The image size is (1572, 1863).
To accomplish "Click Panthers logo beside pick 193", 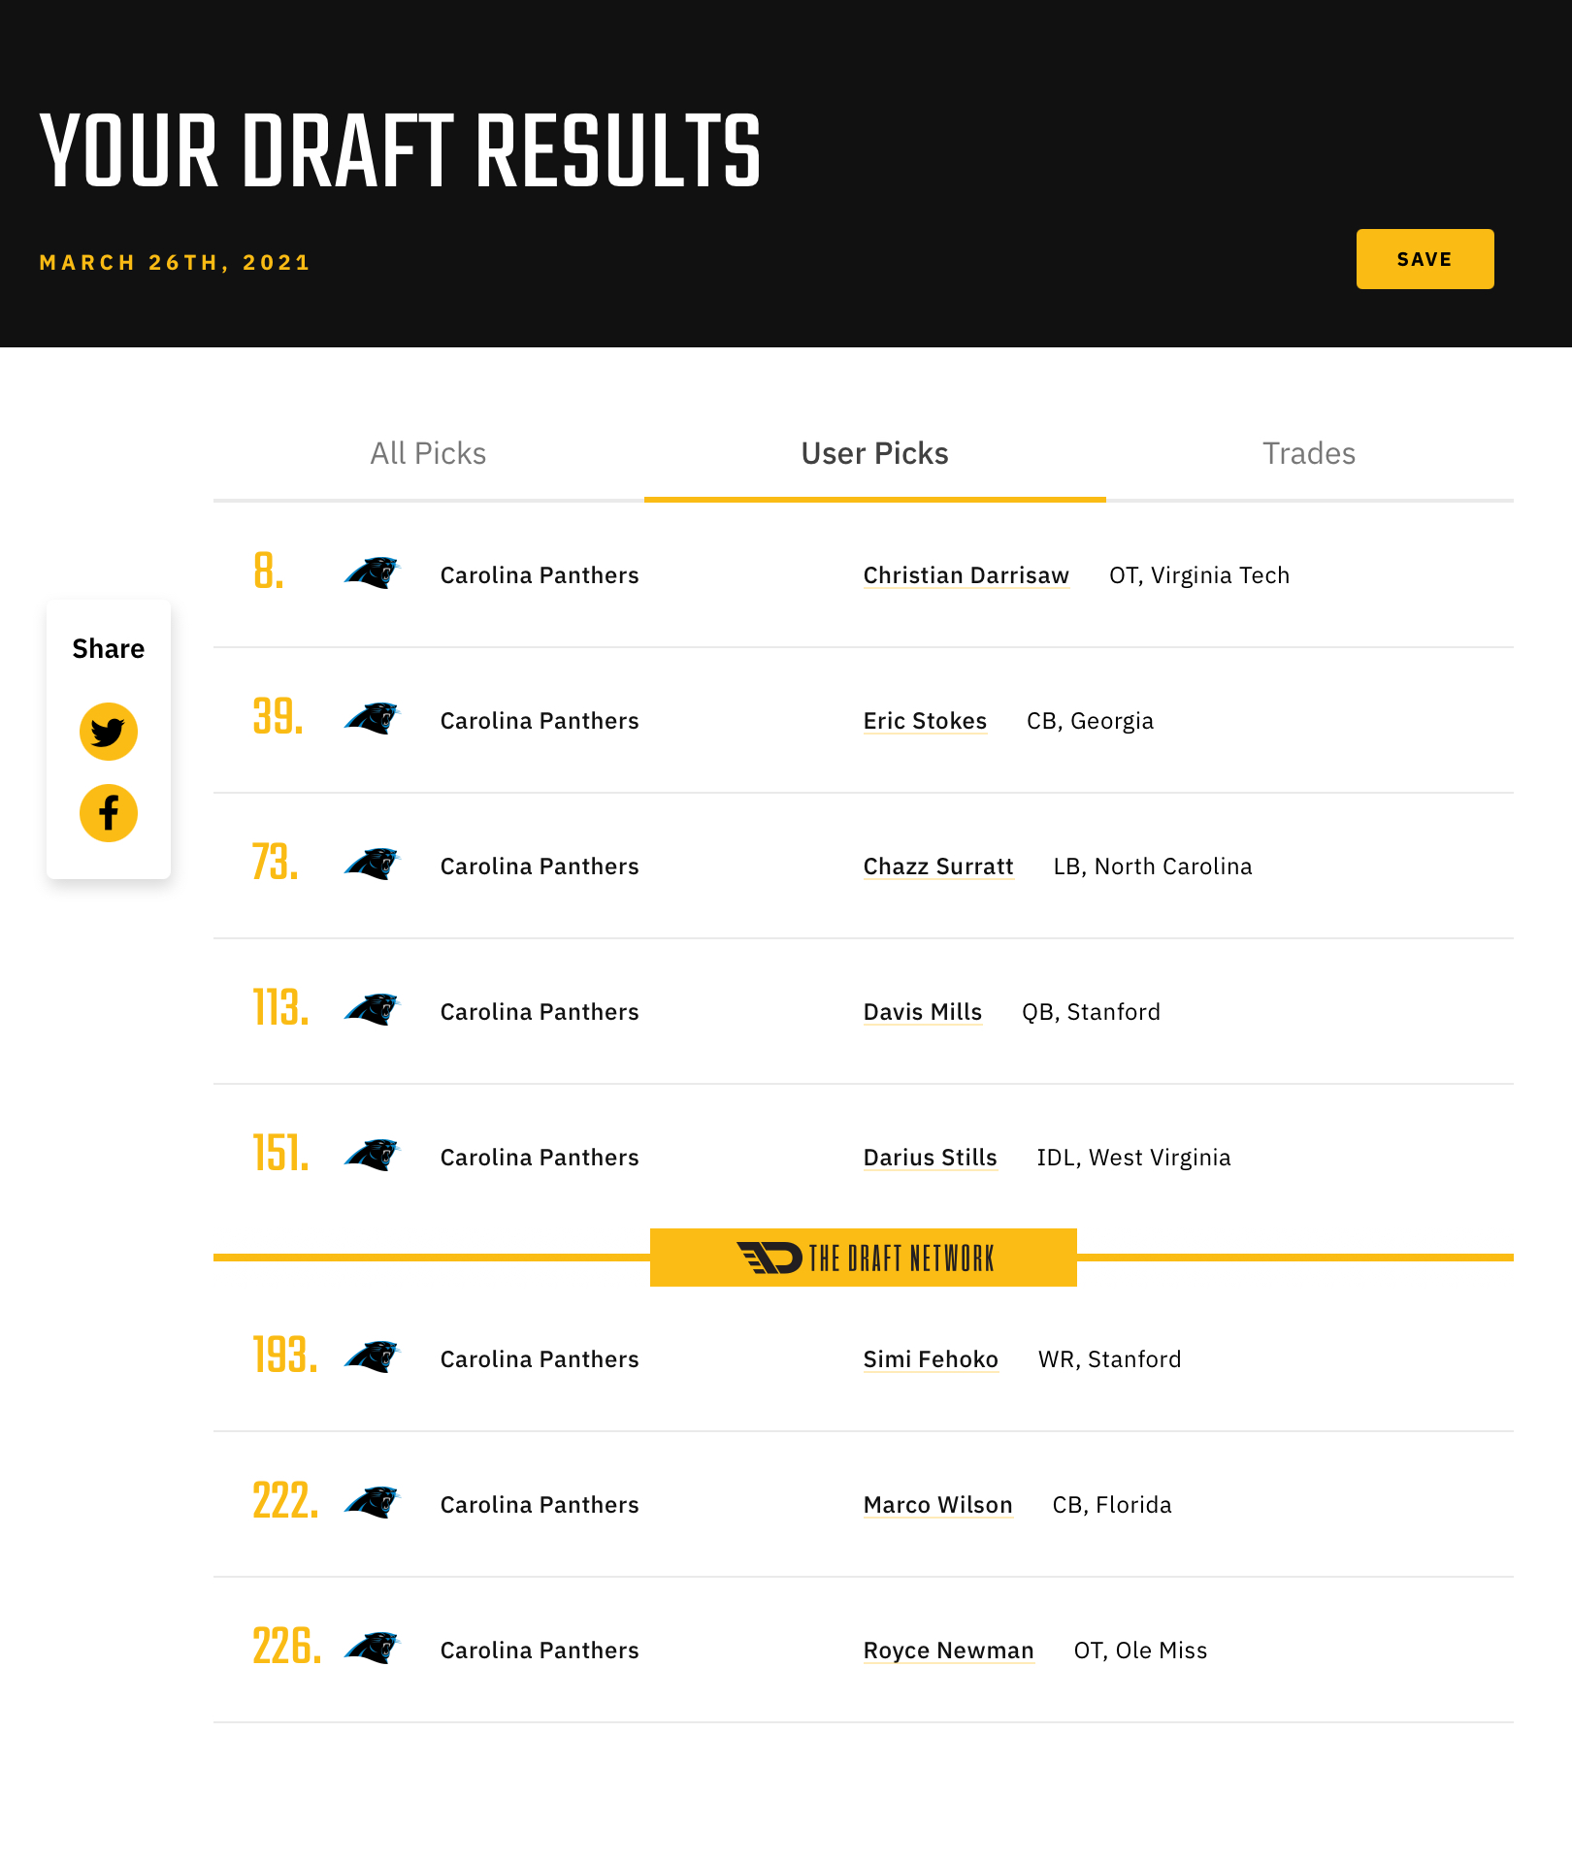I will [373, 1357].
